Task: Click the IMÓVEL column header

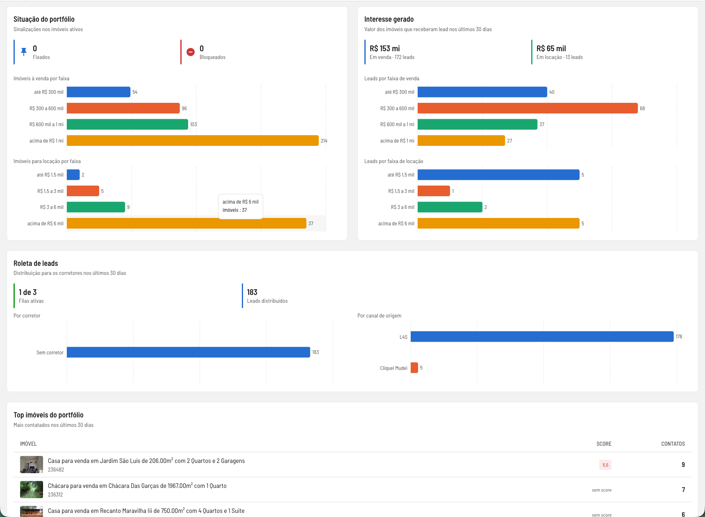Action: coord(28,444)
